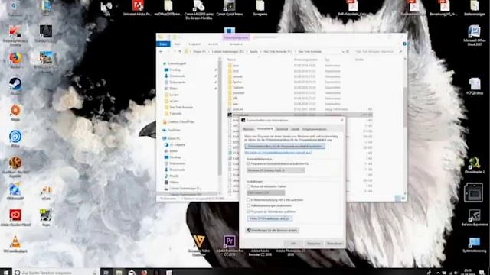Screen dimensions: 490x275
Task: Open the Allgemein tab in properties
Action: click(248, 129)
